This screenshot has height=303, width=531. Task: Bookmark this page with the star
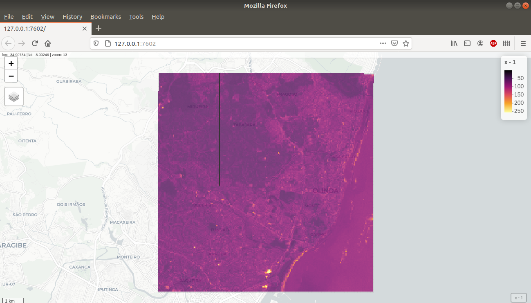405,43
